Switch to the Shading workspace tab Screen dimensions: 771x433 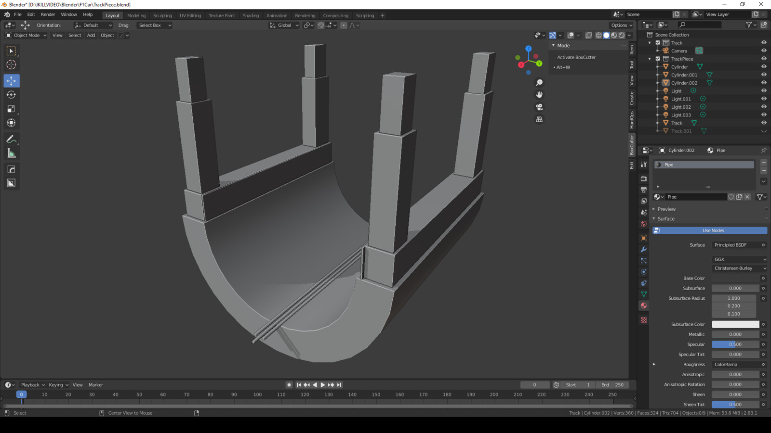point(251,15)
